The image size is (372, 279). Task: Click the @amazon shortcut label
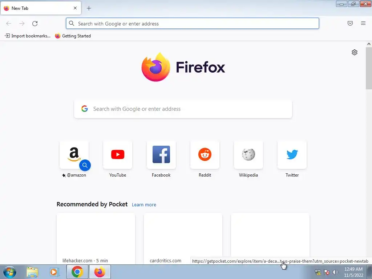click(x=74, y=175)
